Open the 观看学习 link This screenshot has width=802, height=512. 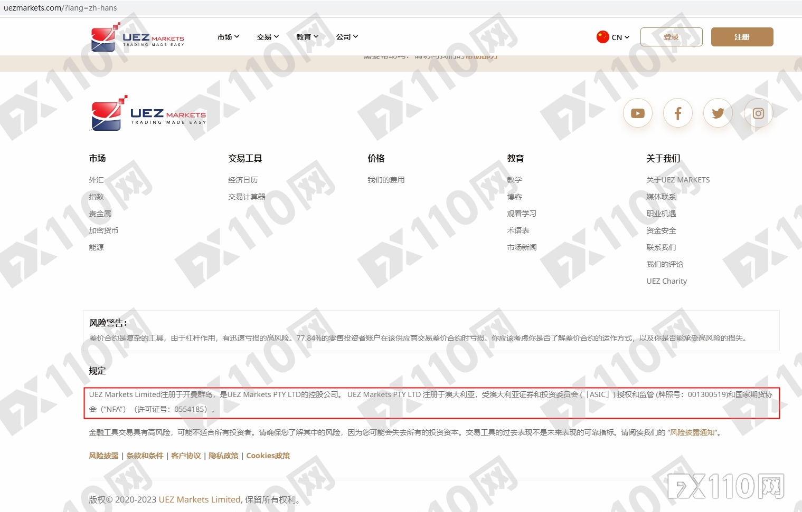522,214
